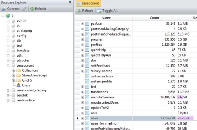The height and width of the screenshot is (130, 197).
Task: Select the at database in tree
Action: (18, 26)
